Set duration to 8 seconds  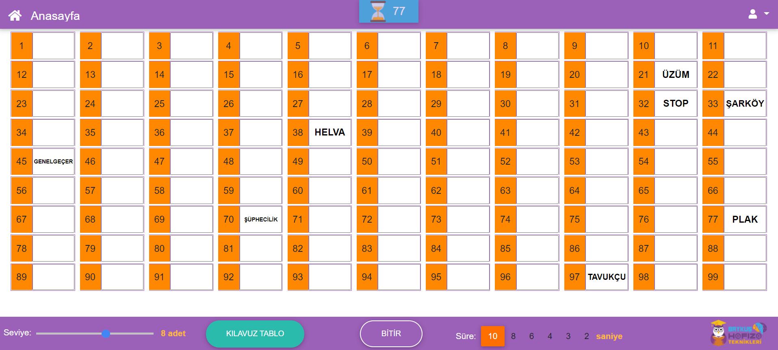tap(513, 336)
